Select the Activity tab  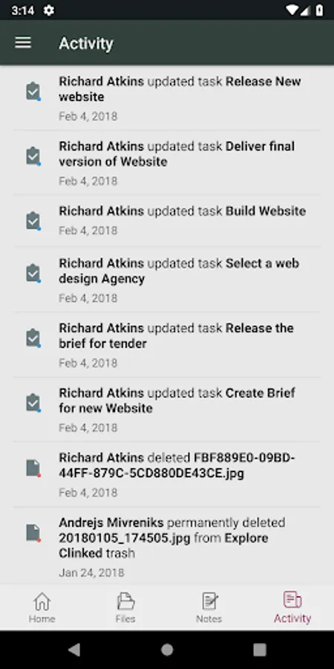pyautogui.click(x=292, y=607)
